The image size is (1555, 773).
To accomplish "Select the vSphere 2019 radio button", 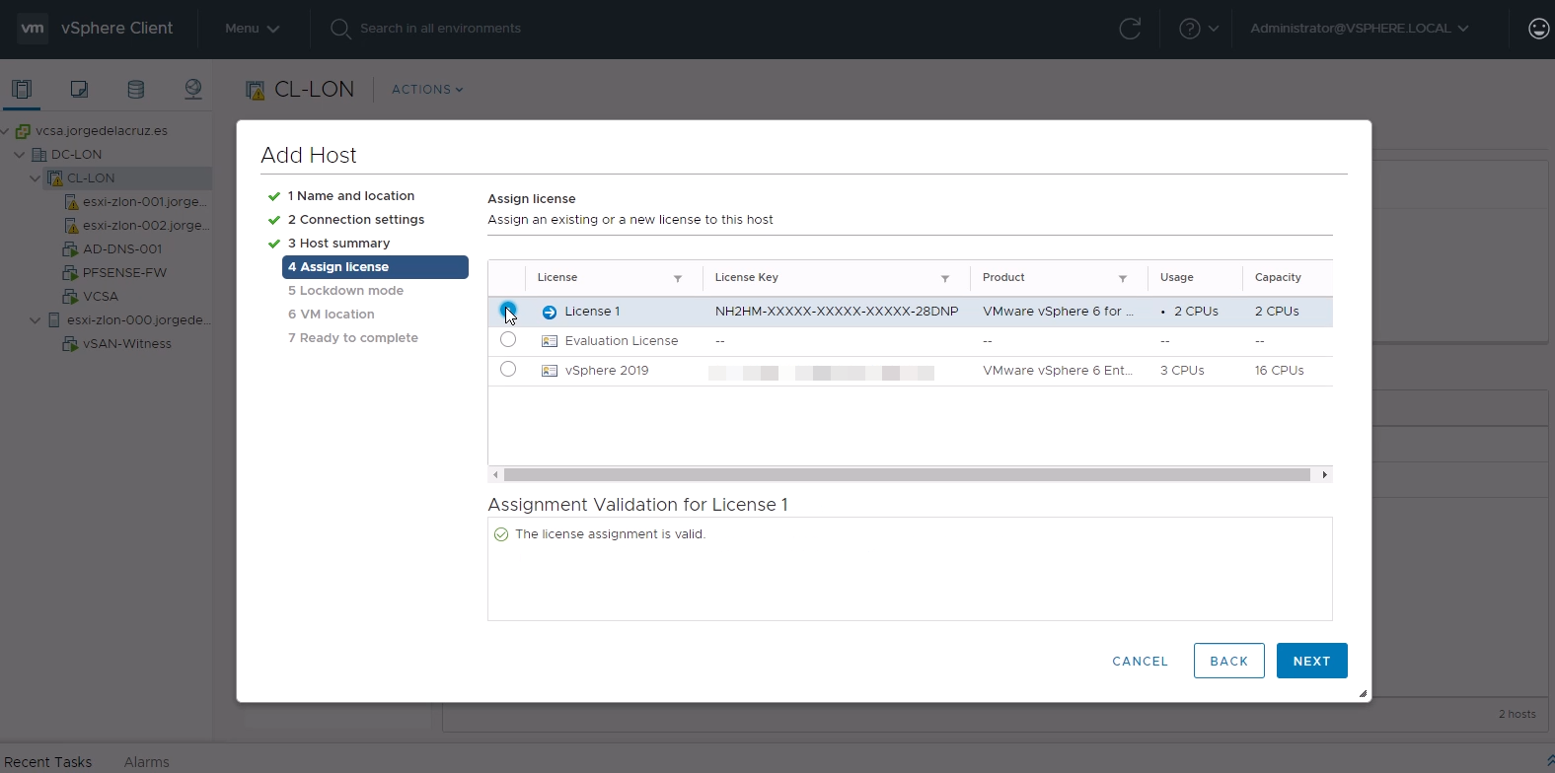I will tap(508, 369).
